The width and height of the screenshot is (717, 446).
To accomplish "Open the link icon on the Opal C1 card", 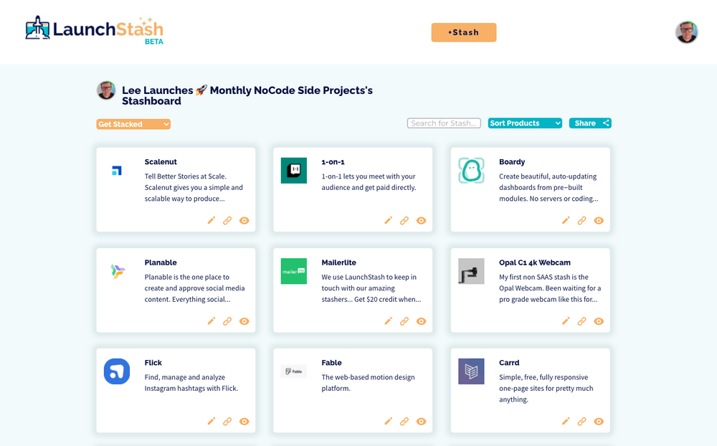I will [x=582, y=321].
